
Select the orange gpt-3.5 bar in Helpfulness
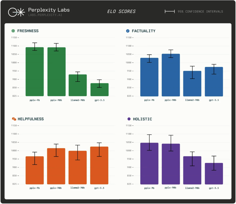coord(99,165)
